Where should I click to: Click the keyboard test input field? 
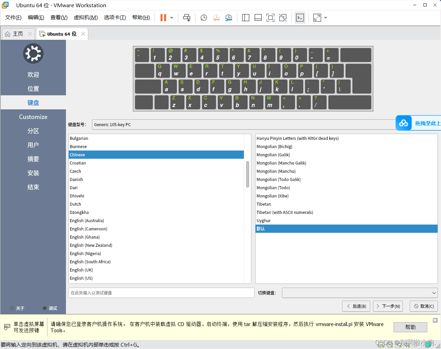tap(161, 293)
